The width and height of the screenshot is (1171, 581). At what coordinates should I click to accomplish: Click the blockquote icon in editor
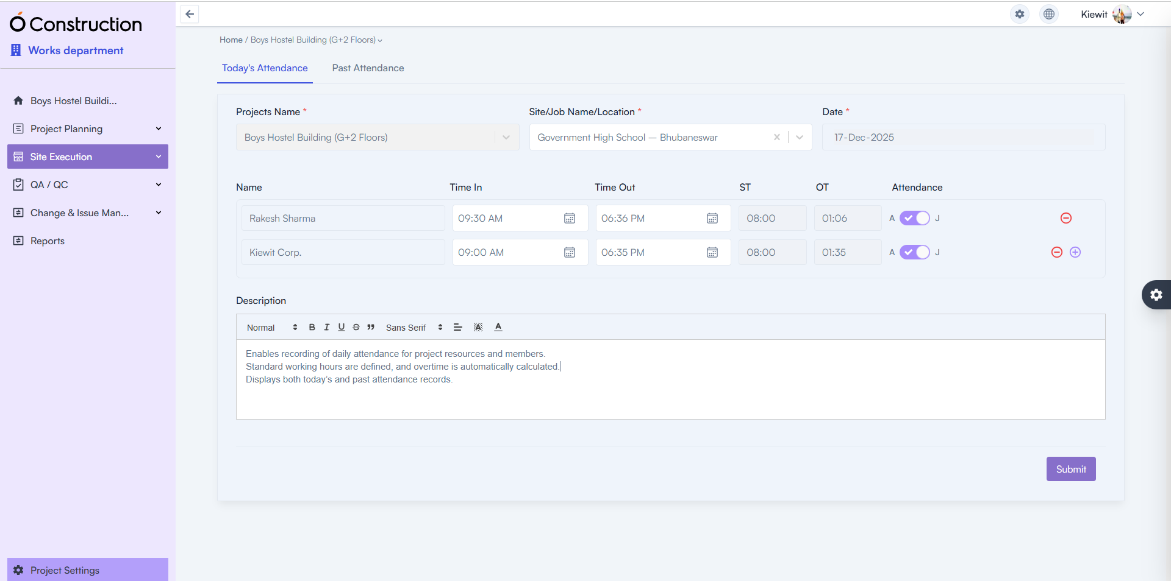[371, 327]
